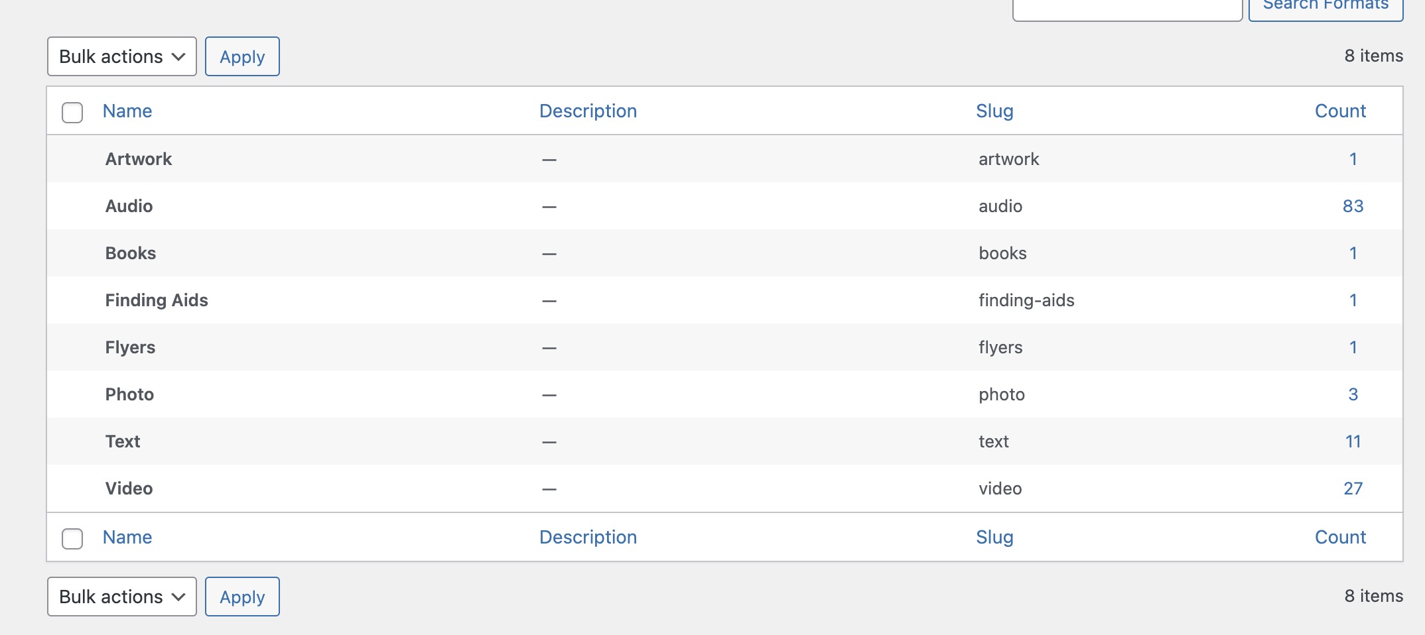
Task: Select the Finding Aids format row
Action: point(157,300)
